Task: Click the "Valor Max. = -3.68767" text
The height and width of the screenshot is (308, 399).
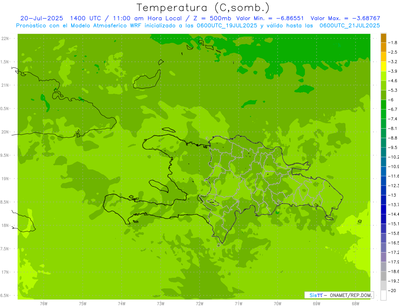Action: (345, 18)
